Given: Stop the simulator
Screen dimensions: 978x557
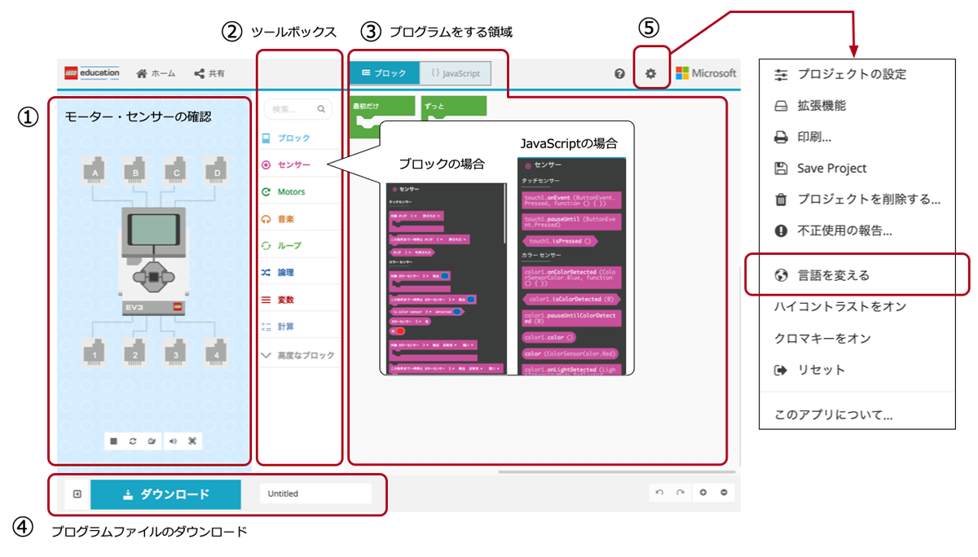Looking at the screenshot, I should point(114,441).
